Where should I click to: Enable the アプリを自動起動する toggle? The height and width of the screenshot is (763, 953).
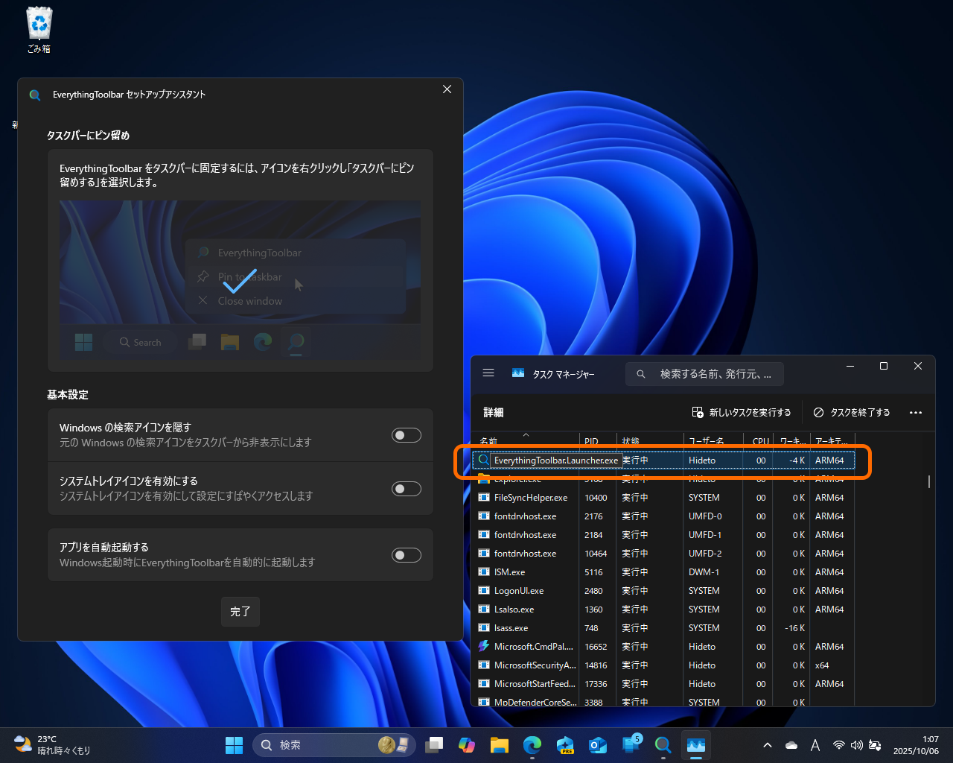[x=406, y=554]
